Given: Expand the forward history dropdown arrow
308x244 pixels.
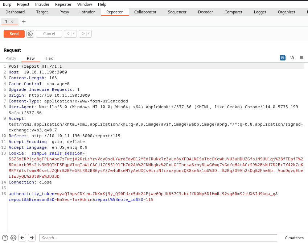Looking at the screenshot, I should [89, 34].
